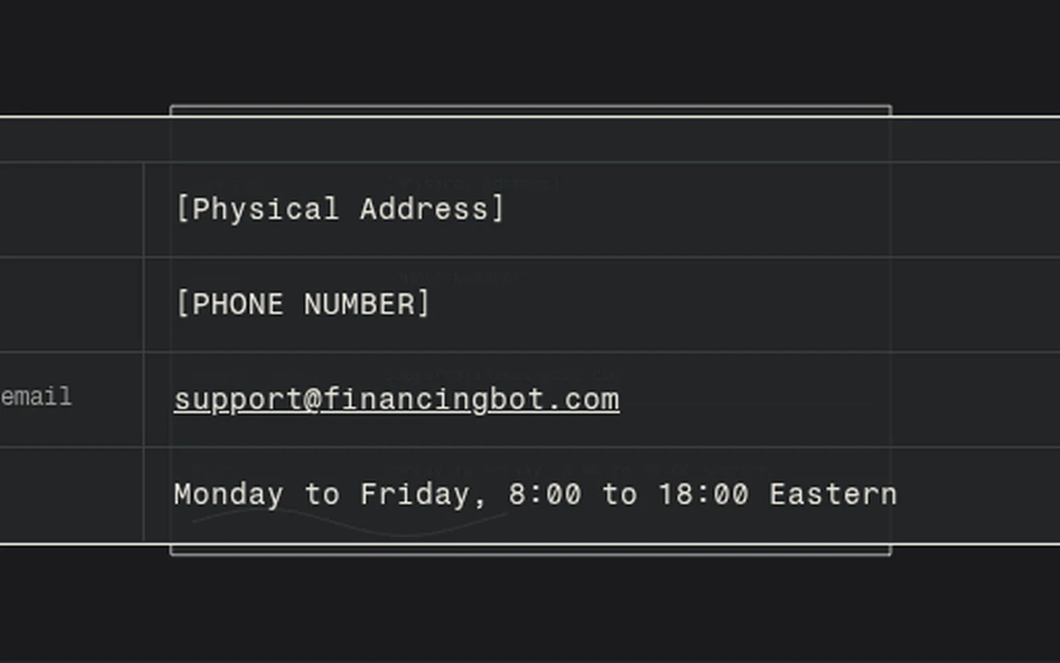Click the [Physical Address] placeholder text
The height and width of the screenshot is (663, 1060).
(x=341, y=209)
